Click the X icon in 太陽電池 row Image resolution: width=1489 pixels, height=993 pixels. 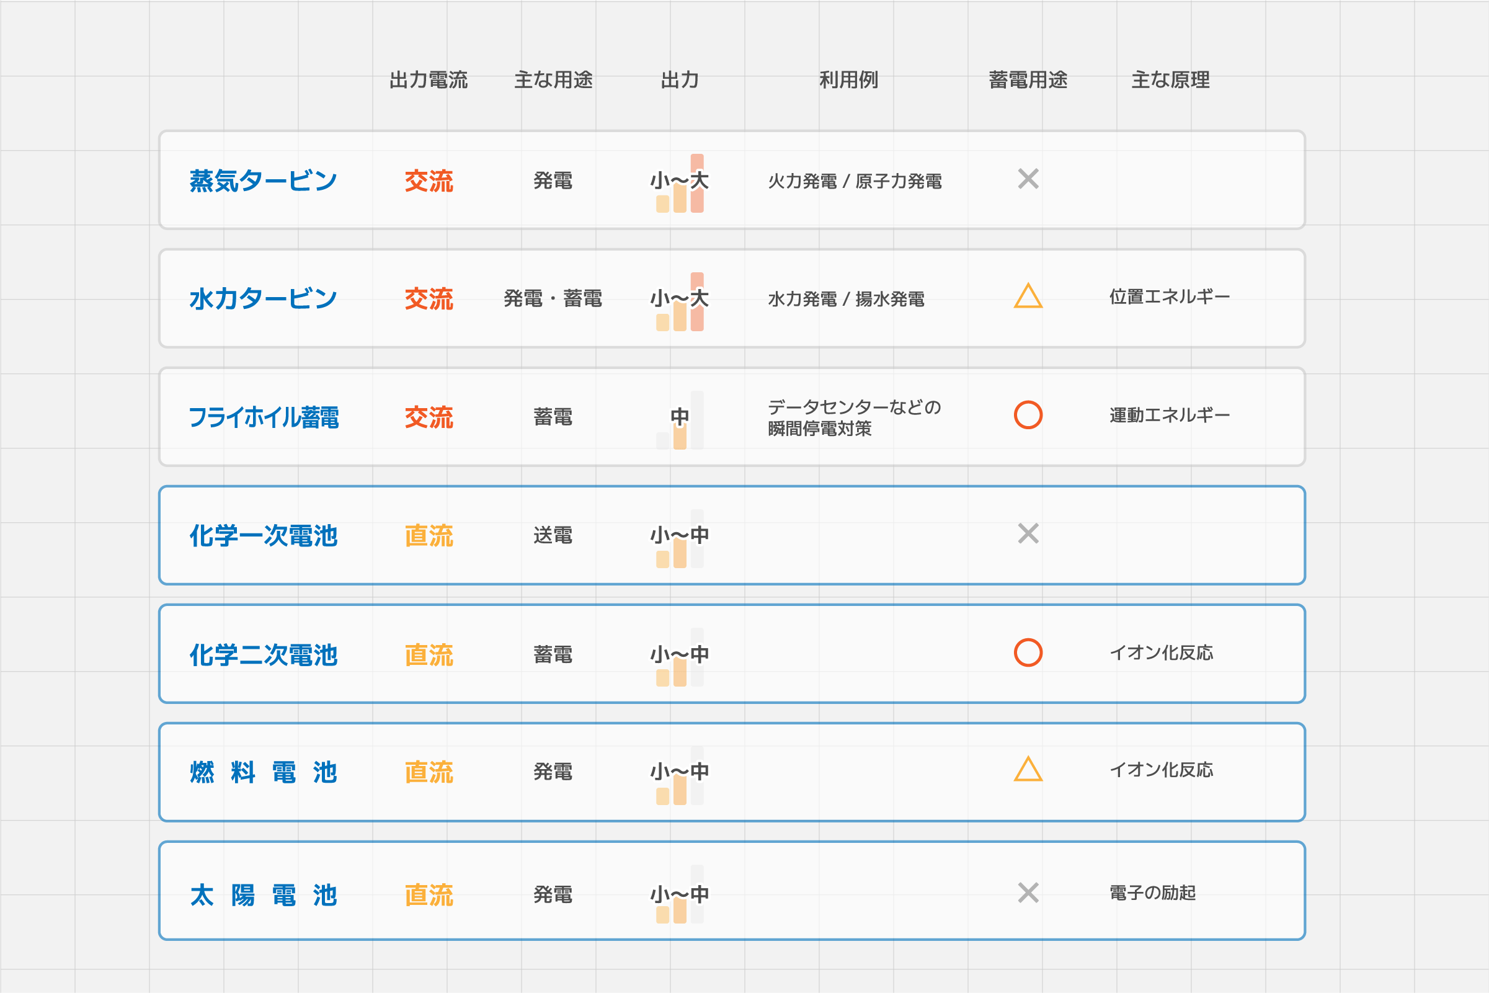[1028, 893]
